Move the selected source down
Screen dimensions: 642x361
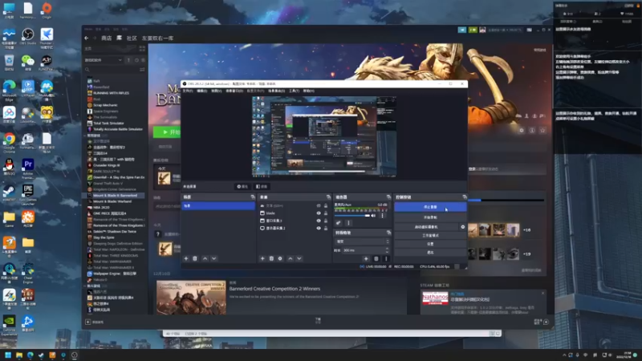coord(299,258)
